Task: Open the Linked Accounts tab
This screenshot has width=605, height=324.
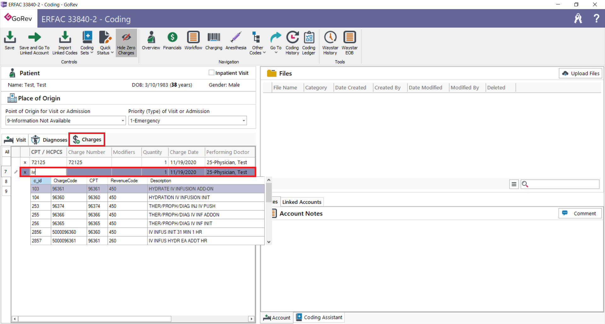Action: [302, 202]
